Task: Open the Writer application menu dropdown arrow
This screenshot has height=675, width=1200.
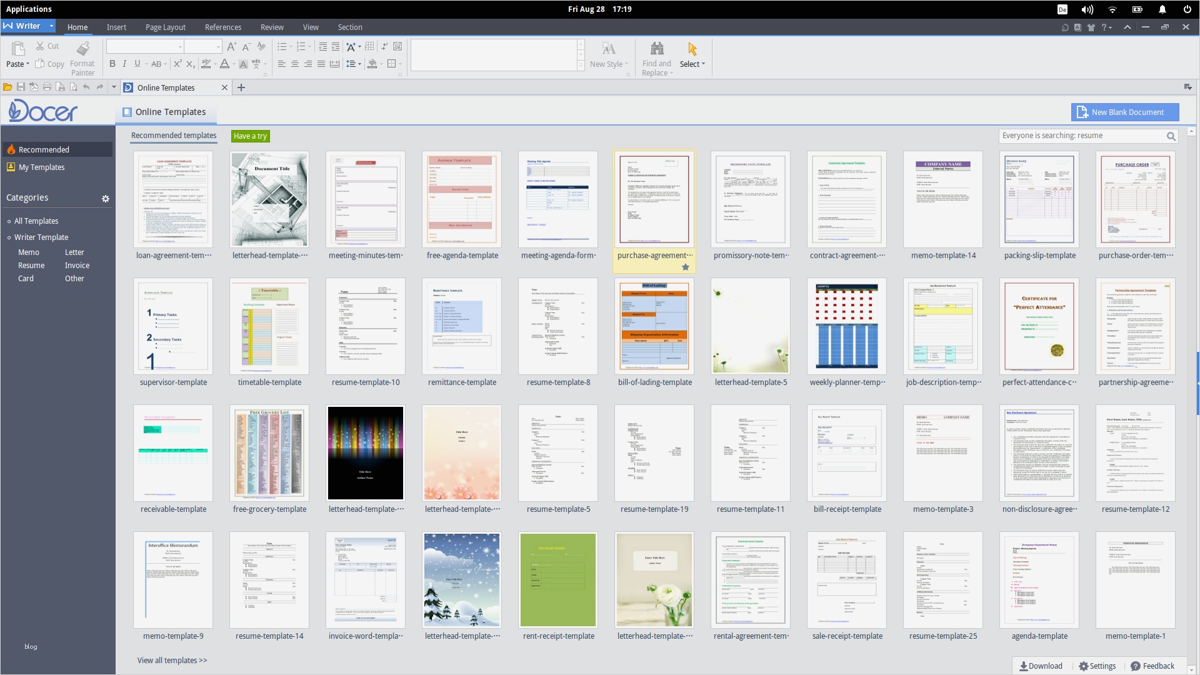Action: click(51, 26)
